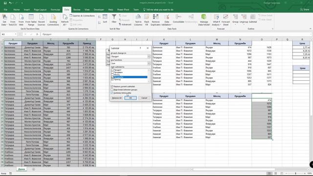Expand the Use function dropdown
This screenshot has height=176, width=313.
(x=149, y=63)
